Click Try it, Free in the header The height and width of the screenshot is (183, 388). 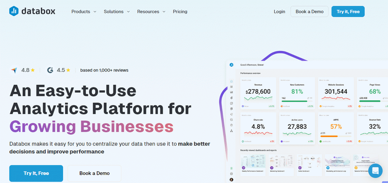[348, 12]
